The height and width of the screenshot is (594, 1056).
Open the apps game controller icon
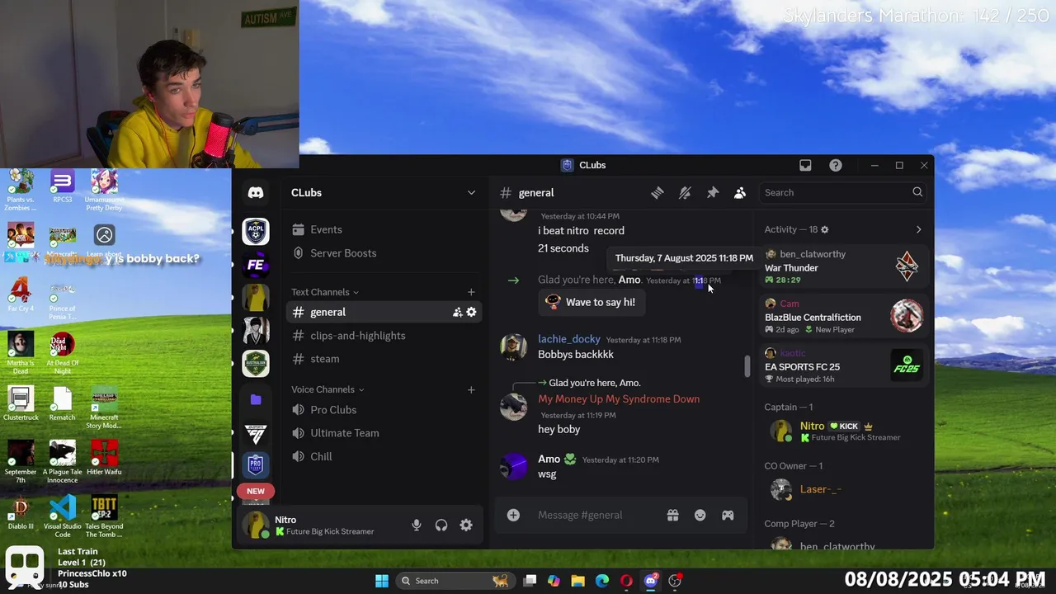click(x=728, y=515)
